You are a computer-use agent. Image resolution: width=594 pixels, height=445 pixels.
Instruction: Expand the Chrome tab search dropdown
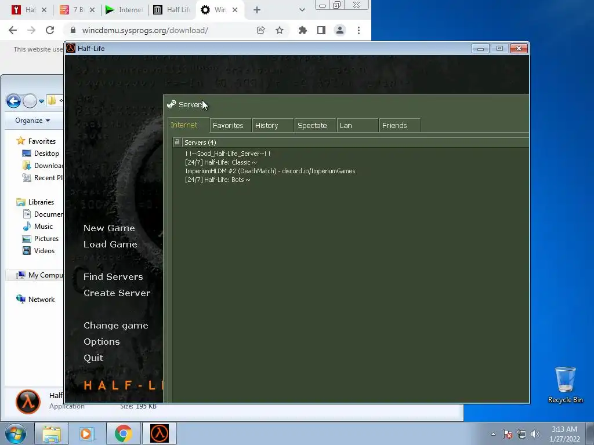[302, 10]
